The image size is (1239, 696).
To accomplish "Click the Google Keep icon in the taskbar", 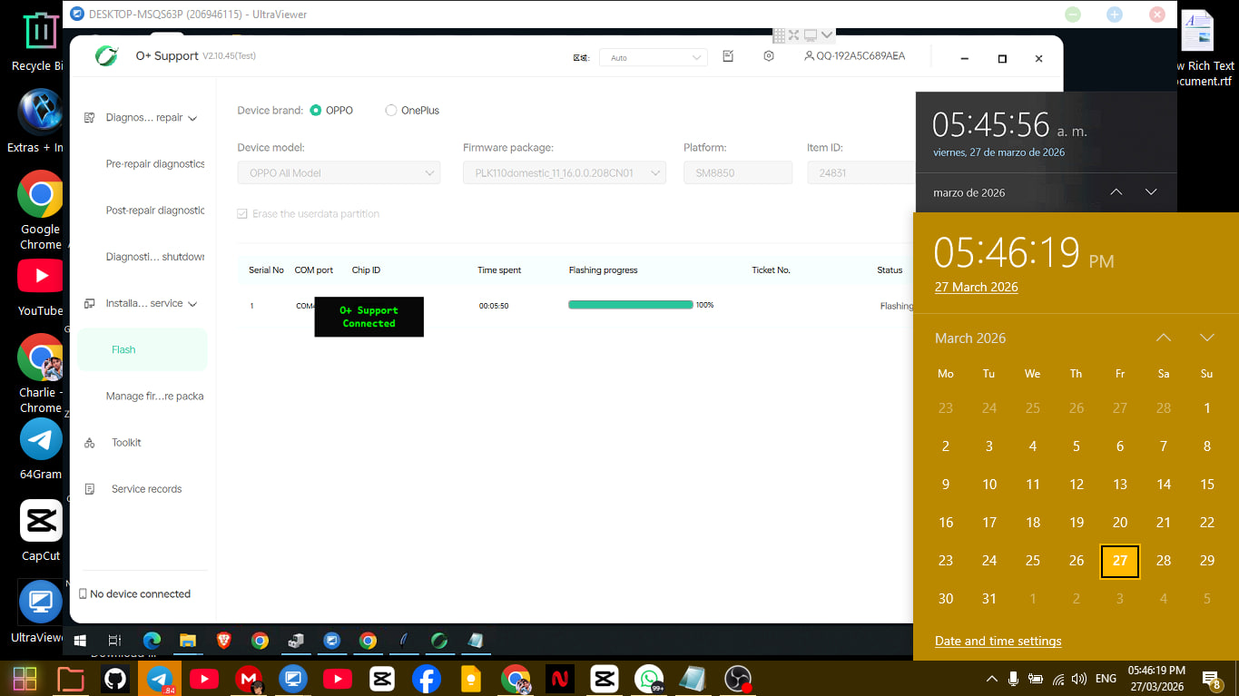I will click(471, 679).
